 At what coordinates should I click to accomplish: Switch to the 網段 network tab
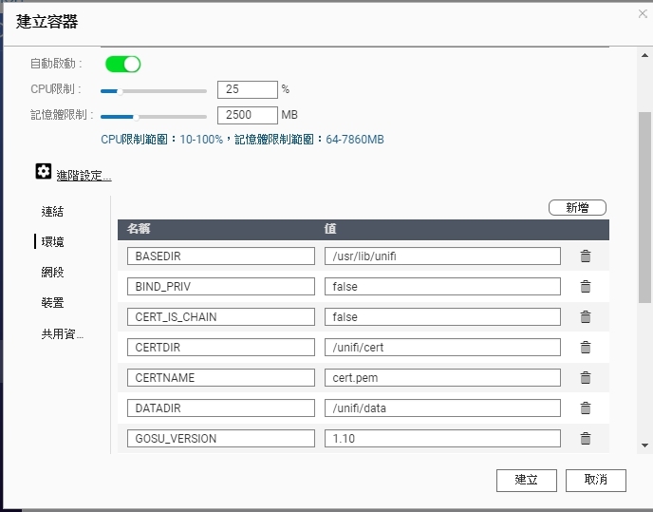[52, 273]
